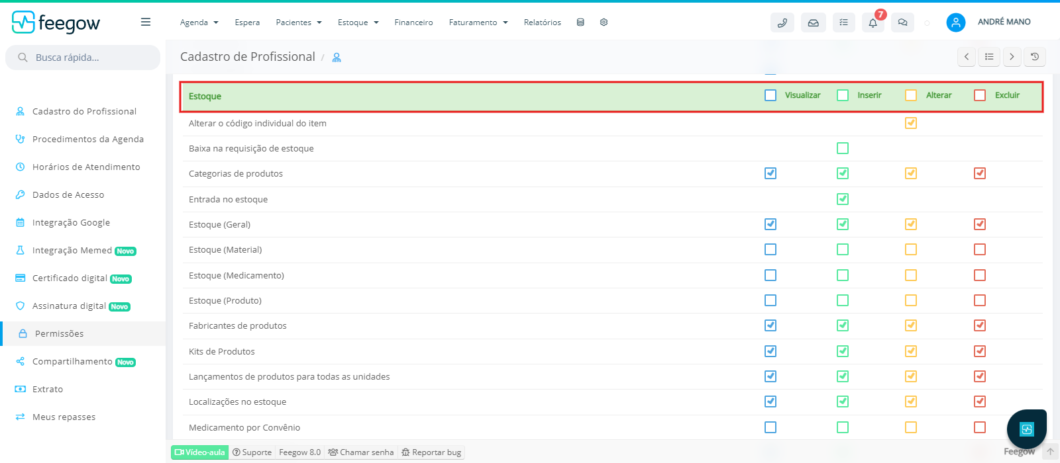Viewport: 1060px width, 463px height.
Task: Click the professional icon in breadcrumb
Action: pyautogui.click(x=337, y=58)
